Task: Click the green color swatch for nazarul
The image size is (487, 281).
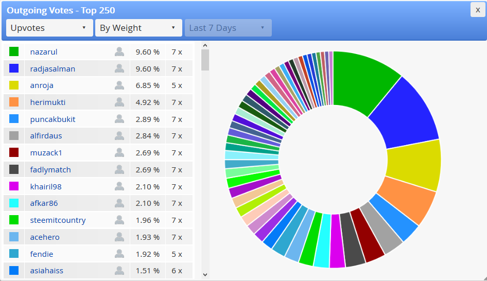Action: tap(14, 51)
